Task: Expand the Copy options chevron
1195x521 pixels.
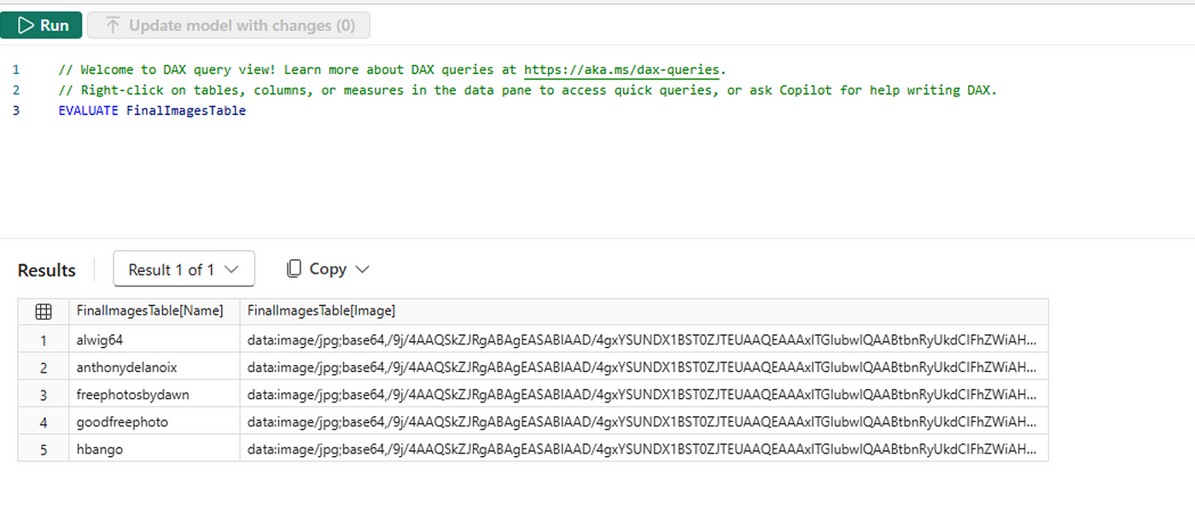Action: (362, 269)
